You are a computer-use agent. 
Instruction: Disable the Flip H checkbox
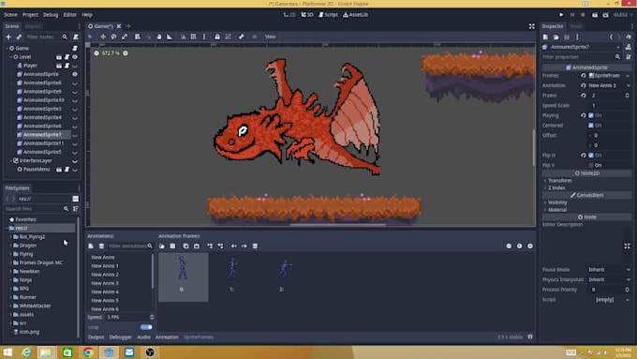coord(591,156)
